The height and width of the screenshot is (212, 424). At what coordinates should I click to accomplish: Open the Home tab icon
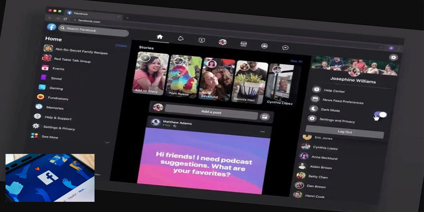pyautogui.click(x=160, y=37)
